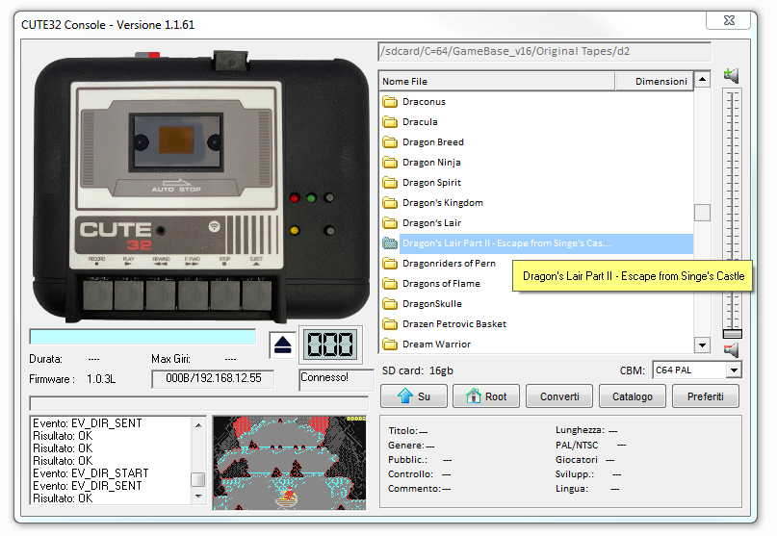
Task: Open the Catalogo
Action: [x=633, y=396]
